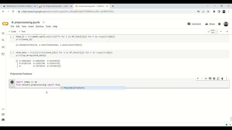The height and width of the screenshot is (130, 232).
Task: Click the norm_l2 output values line
Action: pyautogui.click(x=49, y=45)
